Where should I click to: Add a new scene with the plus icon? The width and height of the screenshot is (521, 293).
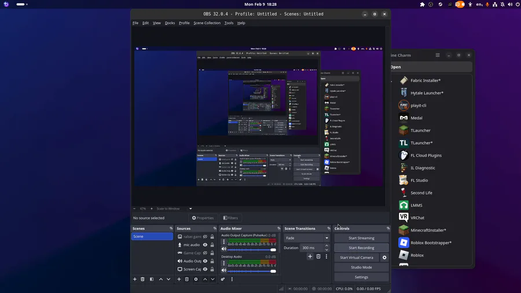134,279
